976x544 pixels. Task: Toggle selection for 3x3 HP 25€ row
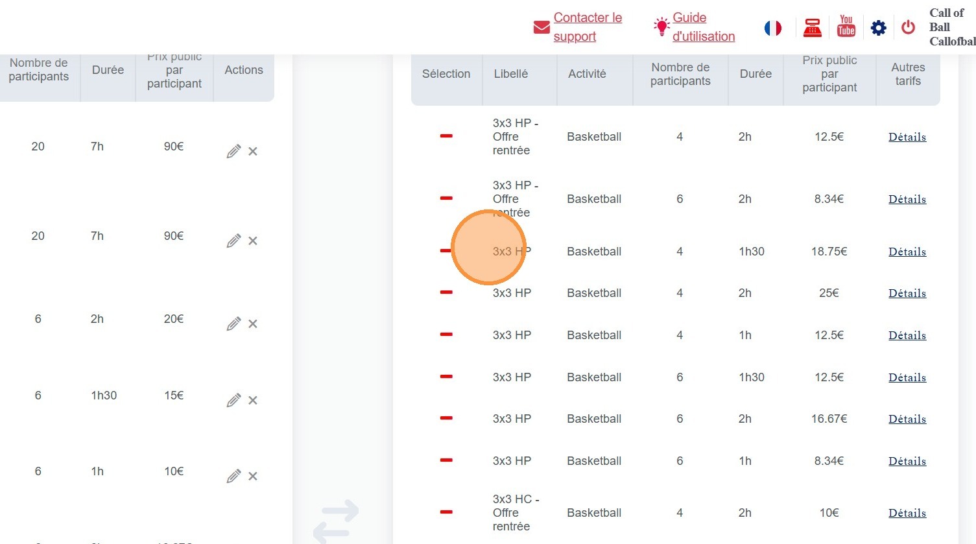tap(446, 292)
